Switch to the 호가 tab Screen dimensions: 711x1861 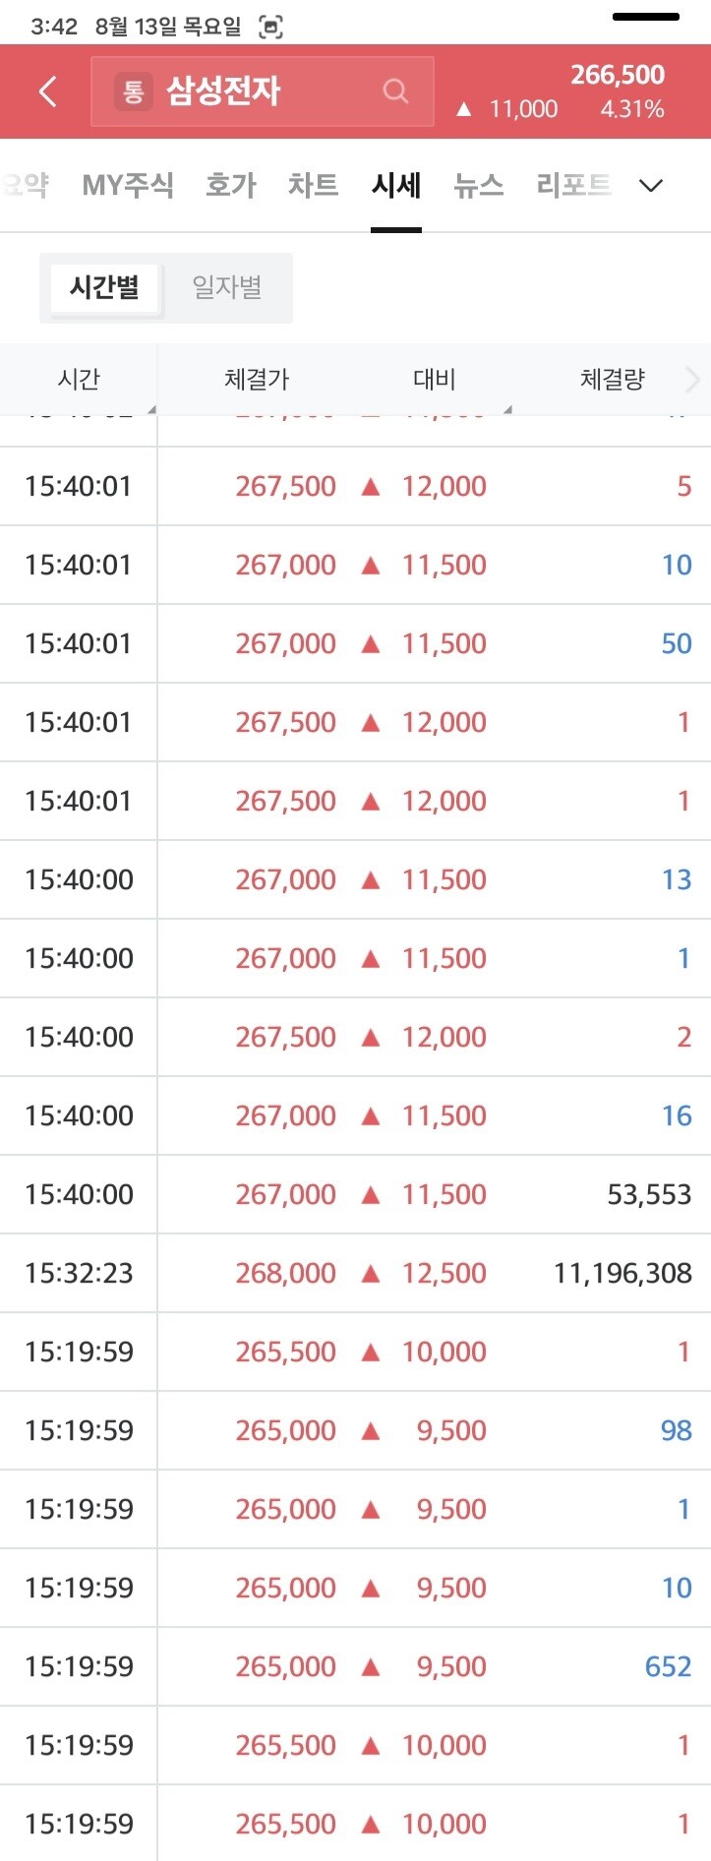point(231,185)
